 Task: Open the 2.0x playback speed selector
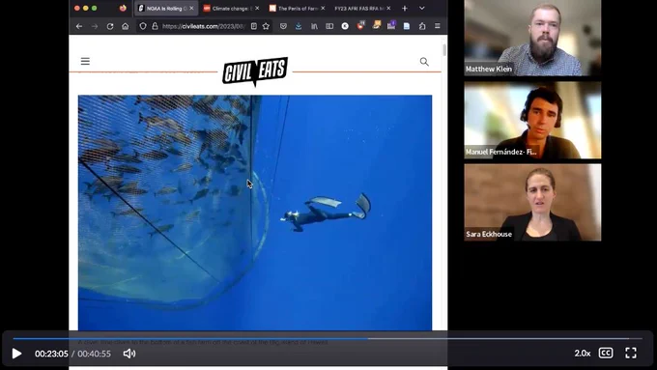[x=583, y=354]
